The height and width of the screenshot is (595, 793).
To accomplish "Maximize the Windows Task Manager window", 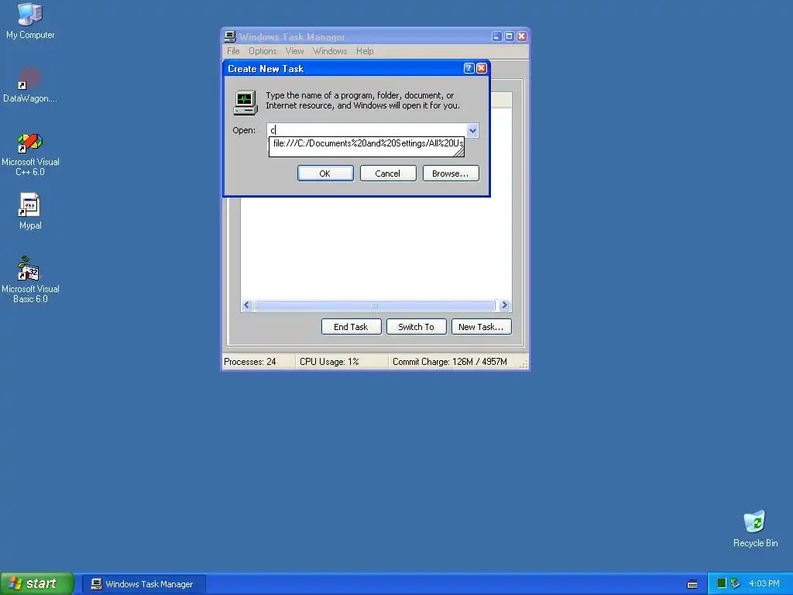I will pyautogui.click(x=510, y=36).
